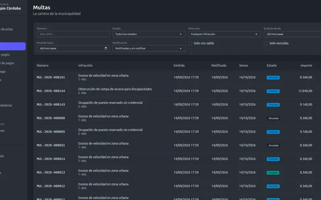Sort by the Infracción column header

pos(85,66)
